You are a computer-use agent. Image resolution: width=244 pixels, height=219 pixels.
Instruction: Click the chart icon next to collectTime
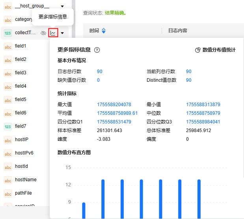tap(53, 33)
